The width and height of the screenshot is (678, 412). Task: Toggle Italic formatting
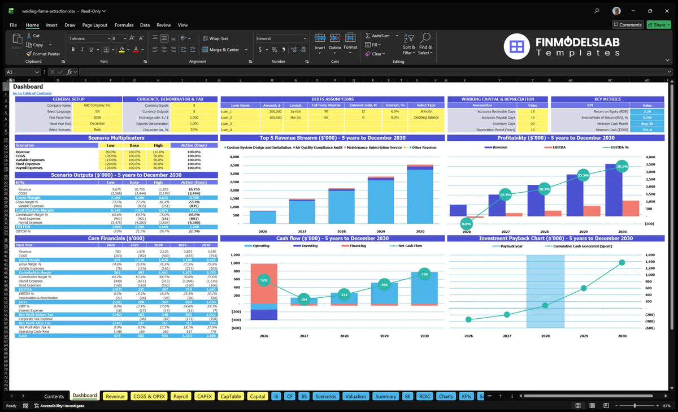[x=82, y=50]
